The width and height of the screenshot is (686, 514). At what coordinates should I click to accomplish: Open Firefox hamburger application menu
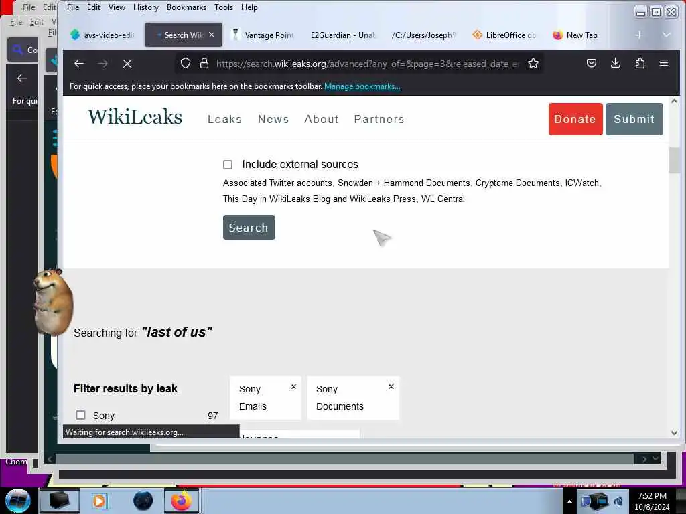[664, 64]
